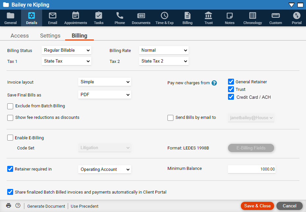Open the Save Final Bills as dropdown
Screen dimensions: 306x212
(105, 95)
